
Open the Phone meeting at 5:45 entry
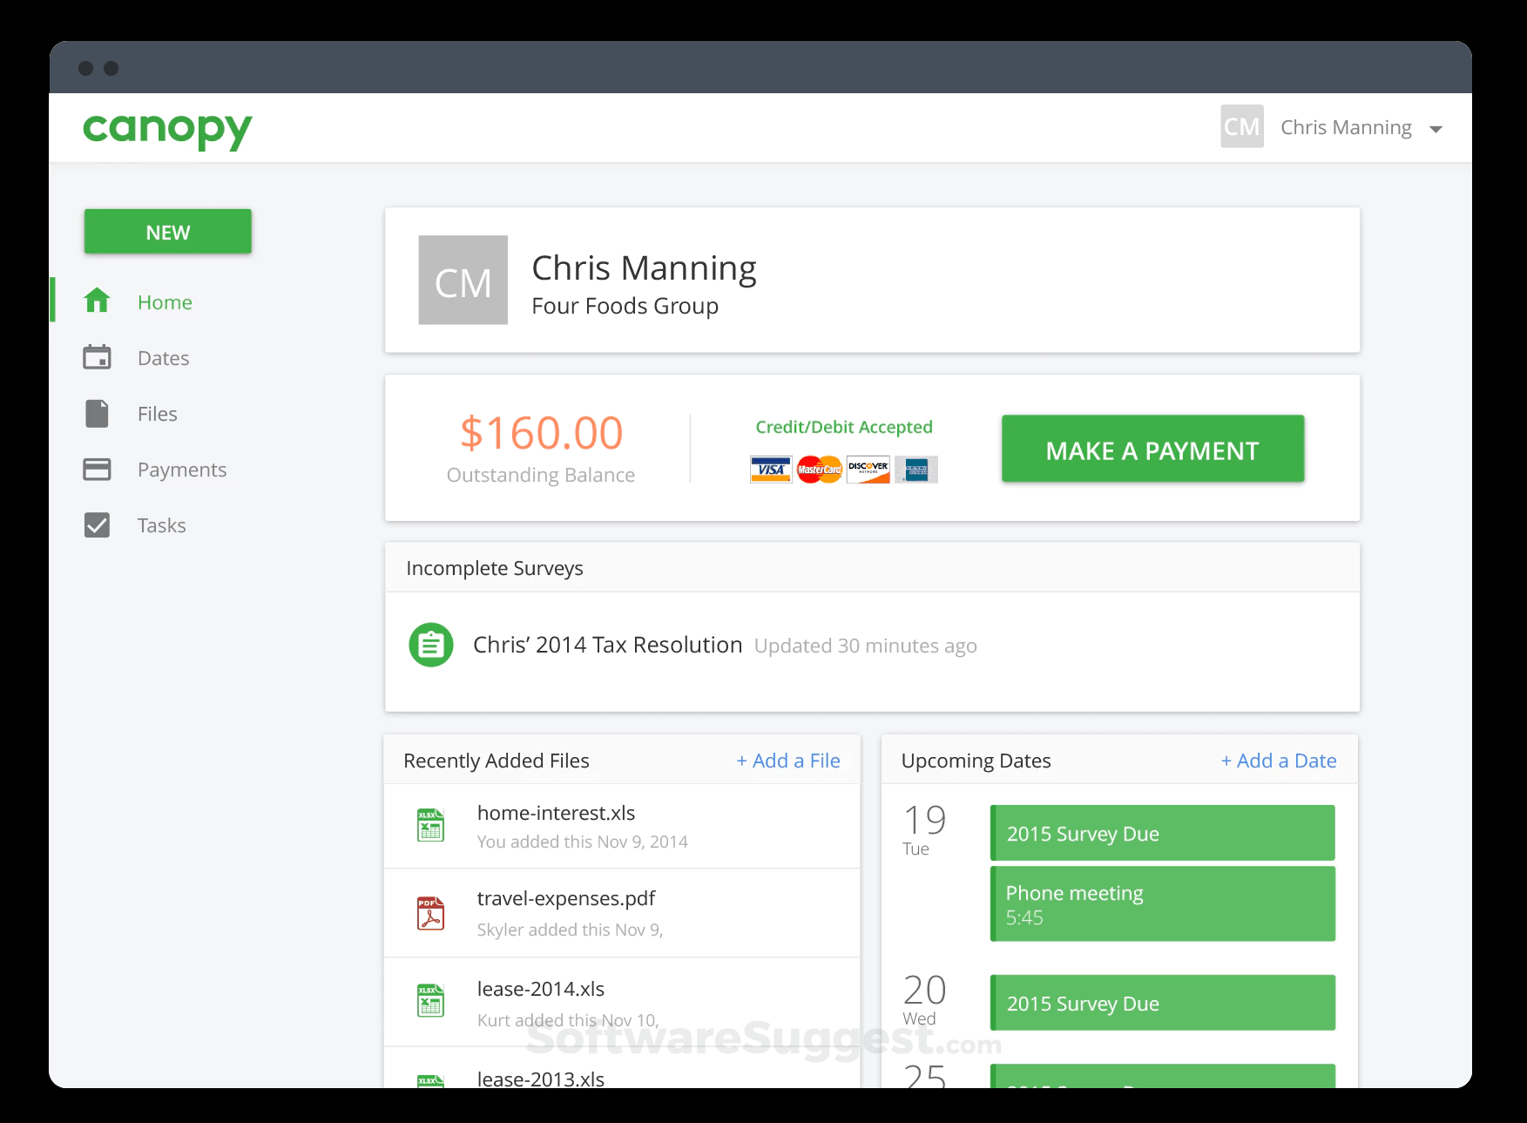(1162, 903)
